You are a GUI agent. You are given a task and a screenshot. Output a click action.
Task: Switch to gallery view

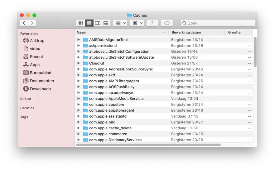pyautogui.click(x=106, y=23)
